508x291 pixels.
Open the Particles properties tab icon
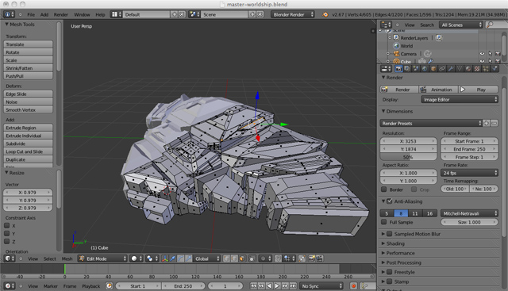point(486,69)
